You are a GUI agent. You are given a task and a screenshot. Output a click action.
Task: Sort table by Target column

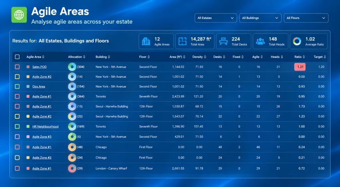click(320, 57)
